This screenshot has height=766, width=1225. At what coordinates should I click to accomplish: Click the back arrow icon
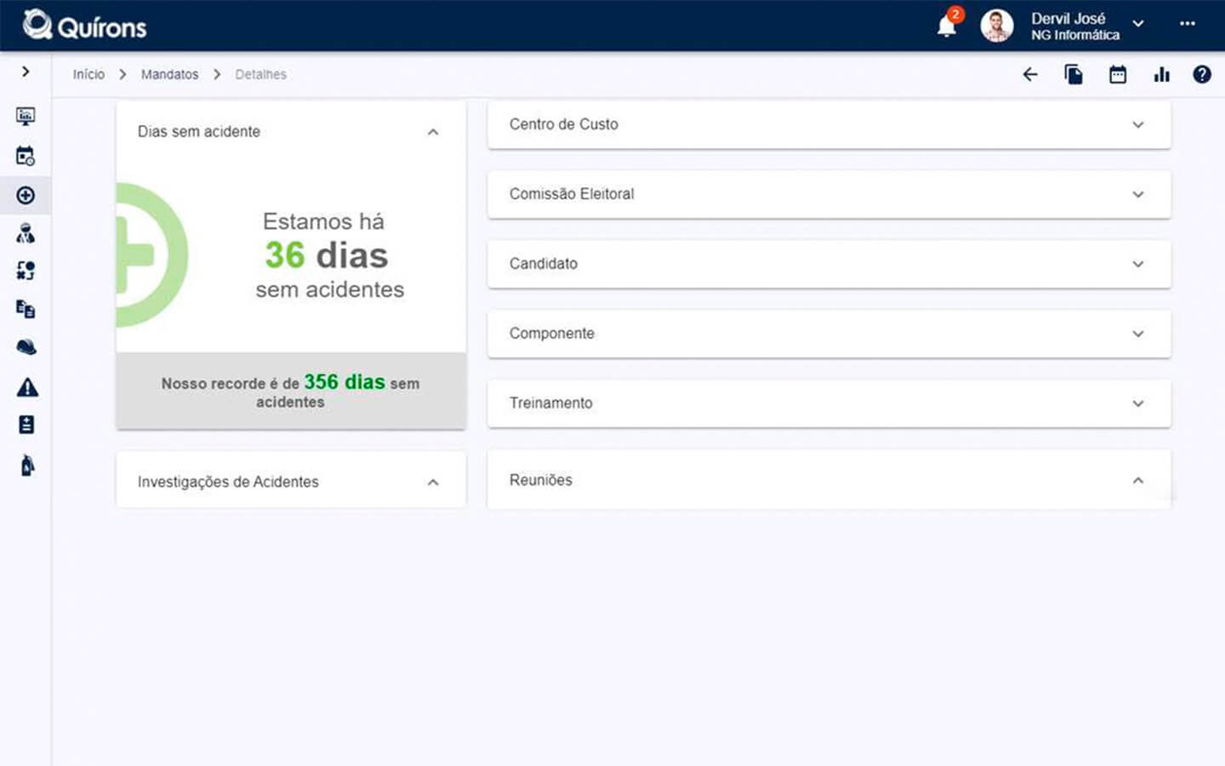pos(1030,75)
